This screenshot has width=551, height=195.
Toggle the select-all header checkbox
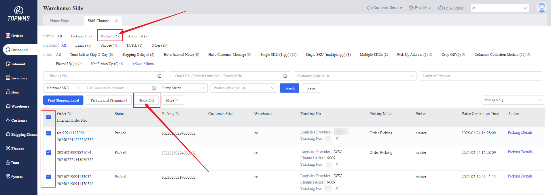49,117
